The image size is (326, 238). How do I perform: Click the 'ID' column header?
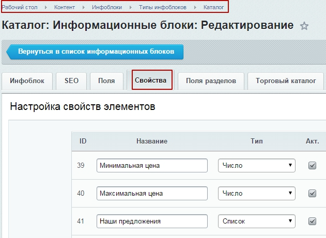(83, 141)
